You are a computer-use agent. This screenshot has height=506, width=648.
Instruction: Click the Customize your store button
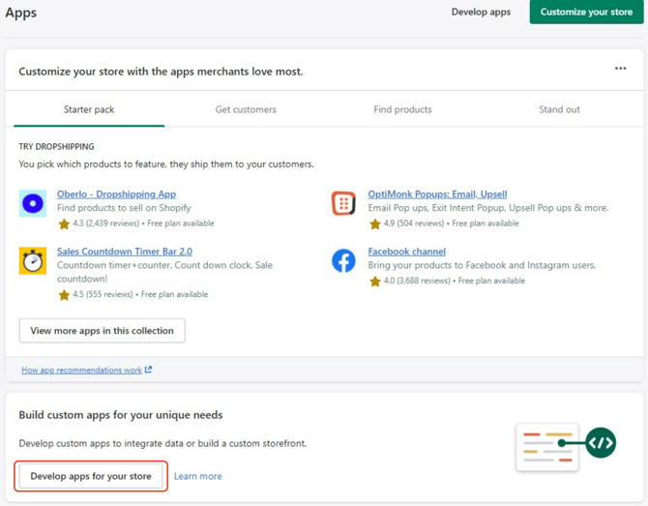tap(586, 13)
